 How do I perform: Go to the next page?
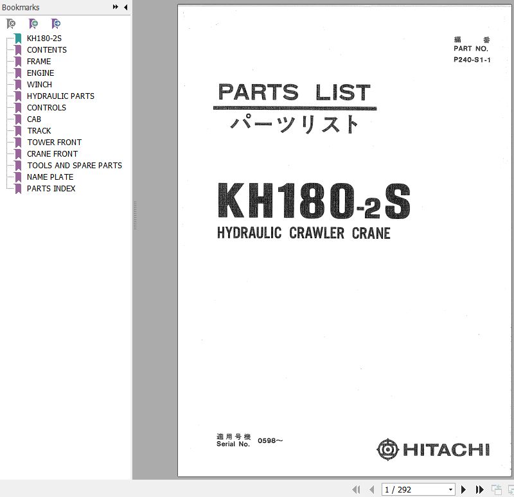[x=463, y=489]
